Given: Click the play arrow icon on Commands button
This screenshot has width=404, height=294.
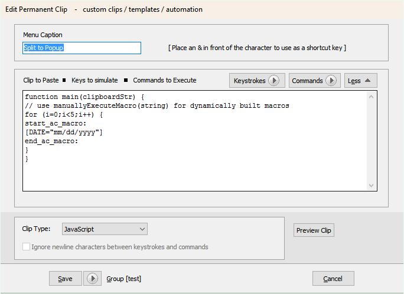Looking at the screenshot, I should pyautogui.click(x=331, y=81).
